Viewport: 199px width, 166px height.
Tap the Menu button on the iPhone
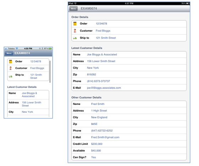coord(9,53)
